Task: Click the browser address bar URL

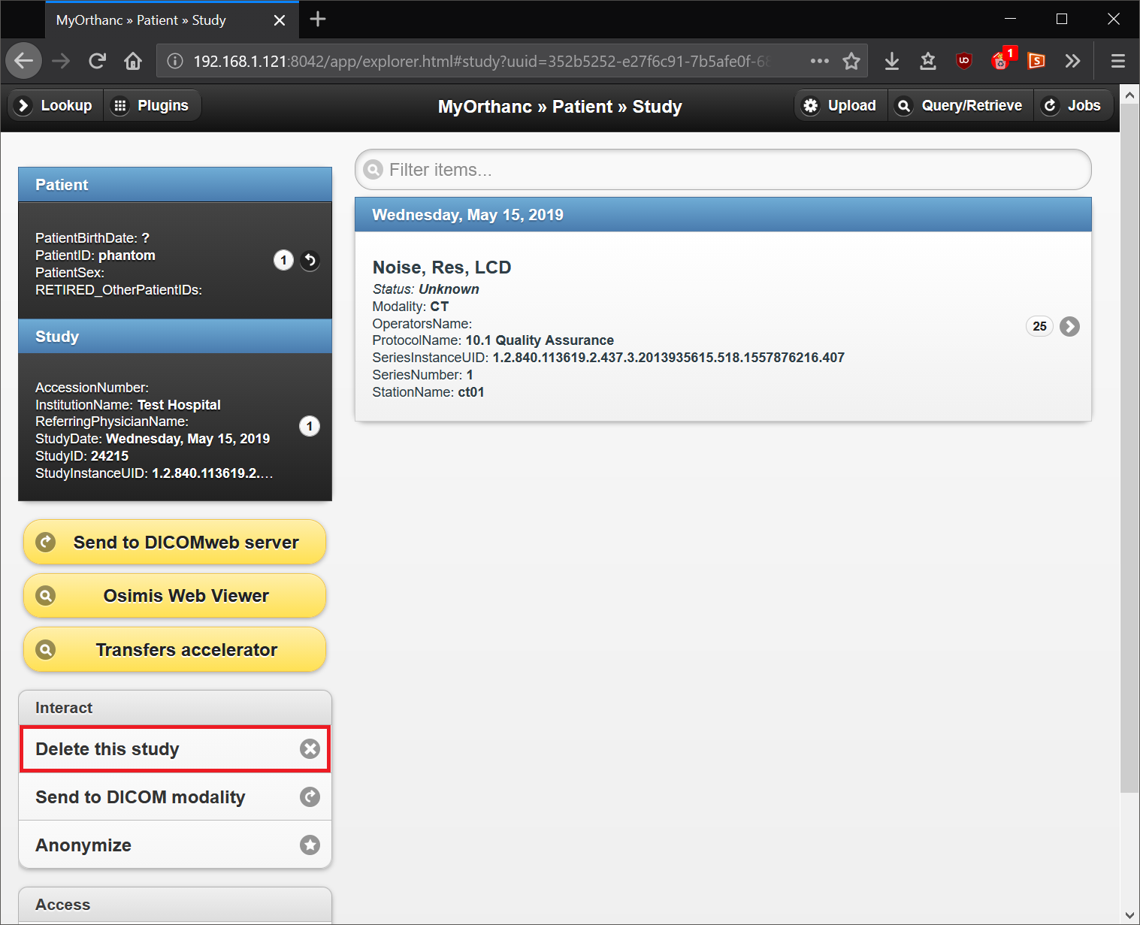Action: (x=481, y=61)
